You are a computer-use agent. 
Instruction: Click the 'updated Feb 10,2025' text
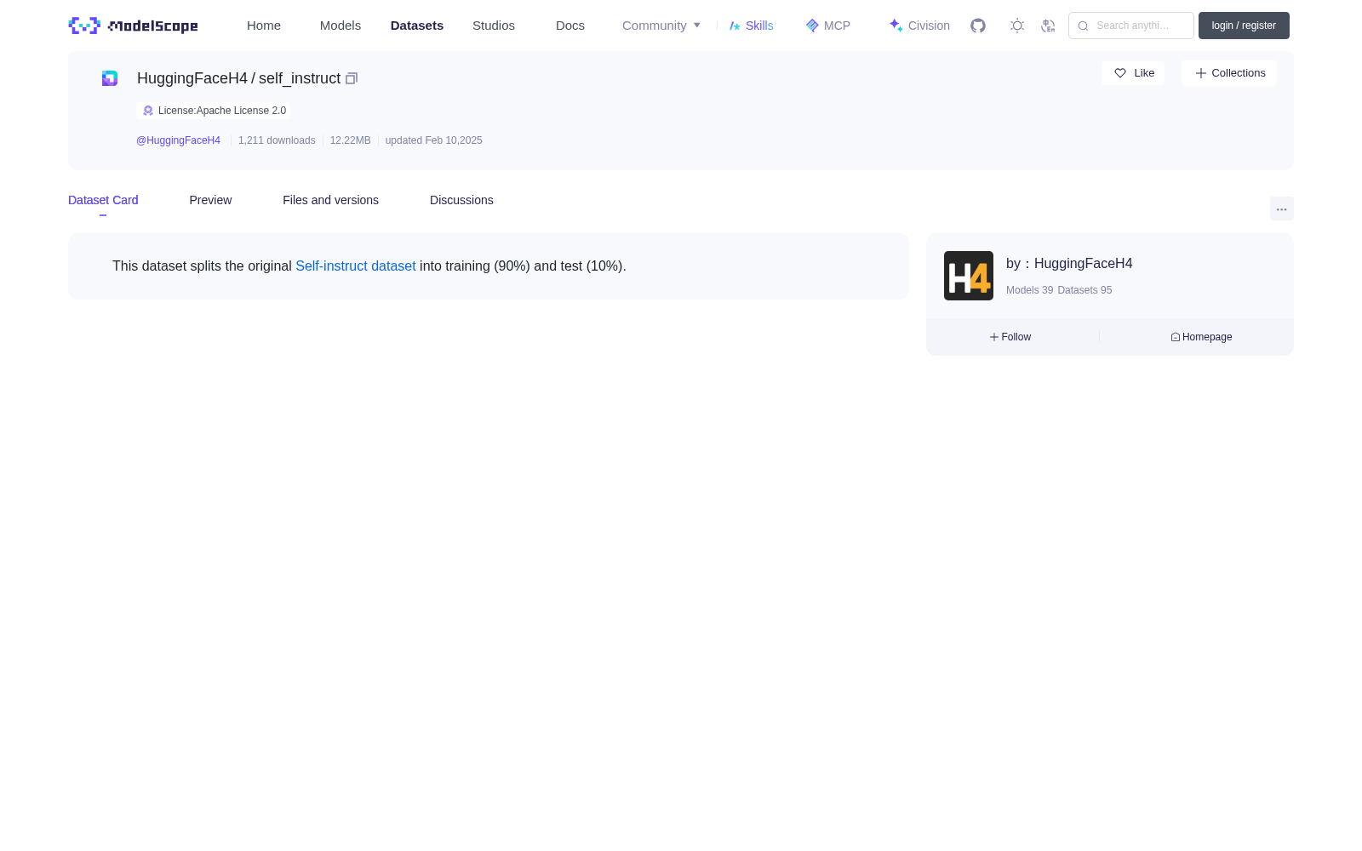(x=434, y=140)
